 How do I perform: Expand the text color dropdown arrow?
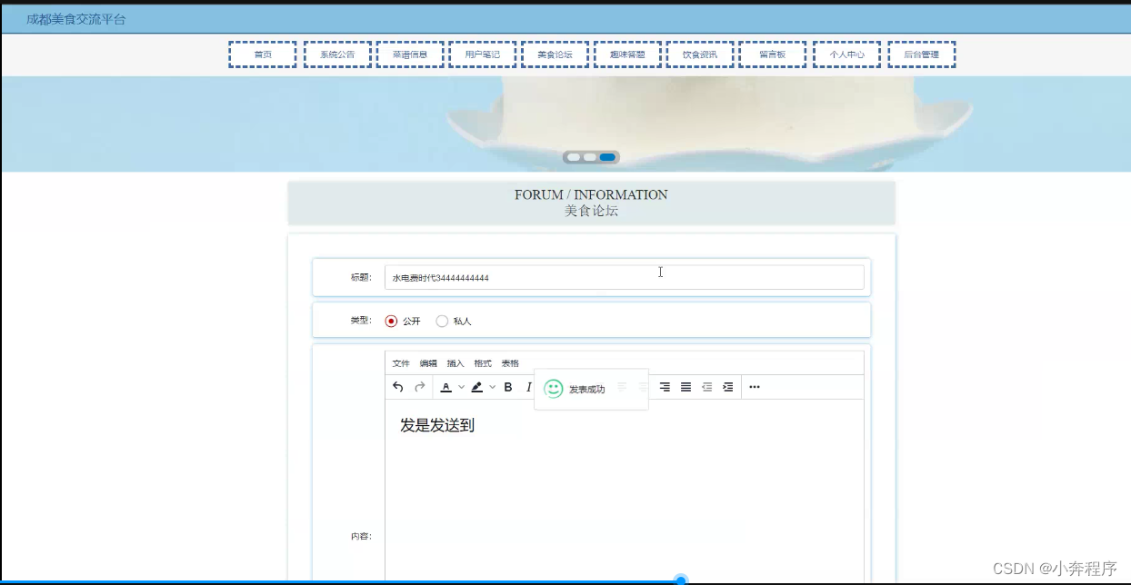click(461, 387)
